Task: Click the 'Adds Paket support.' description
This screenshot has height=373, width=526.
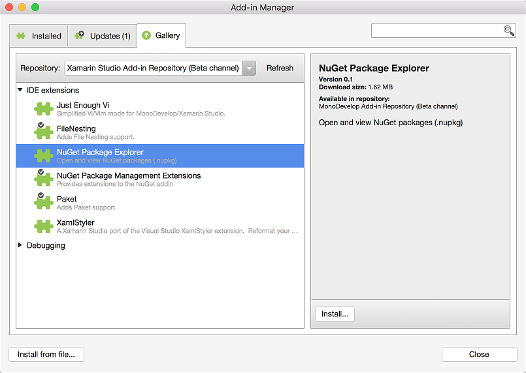Action: [x=87, y=207]
